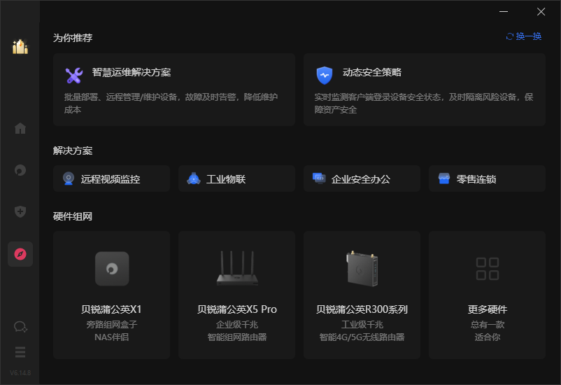The height and width of the screenshot is (385, 561).
Task: Open the 远程视频监控 solution
Action: click(111, 178)
